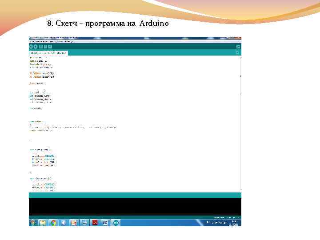320x240 pixels.
Task: Switch to Arduino IDE in the taskbar
Action: pyautogui.click(x=116, y=223)
